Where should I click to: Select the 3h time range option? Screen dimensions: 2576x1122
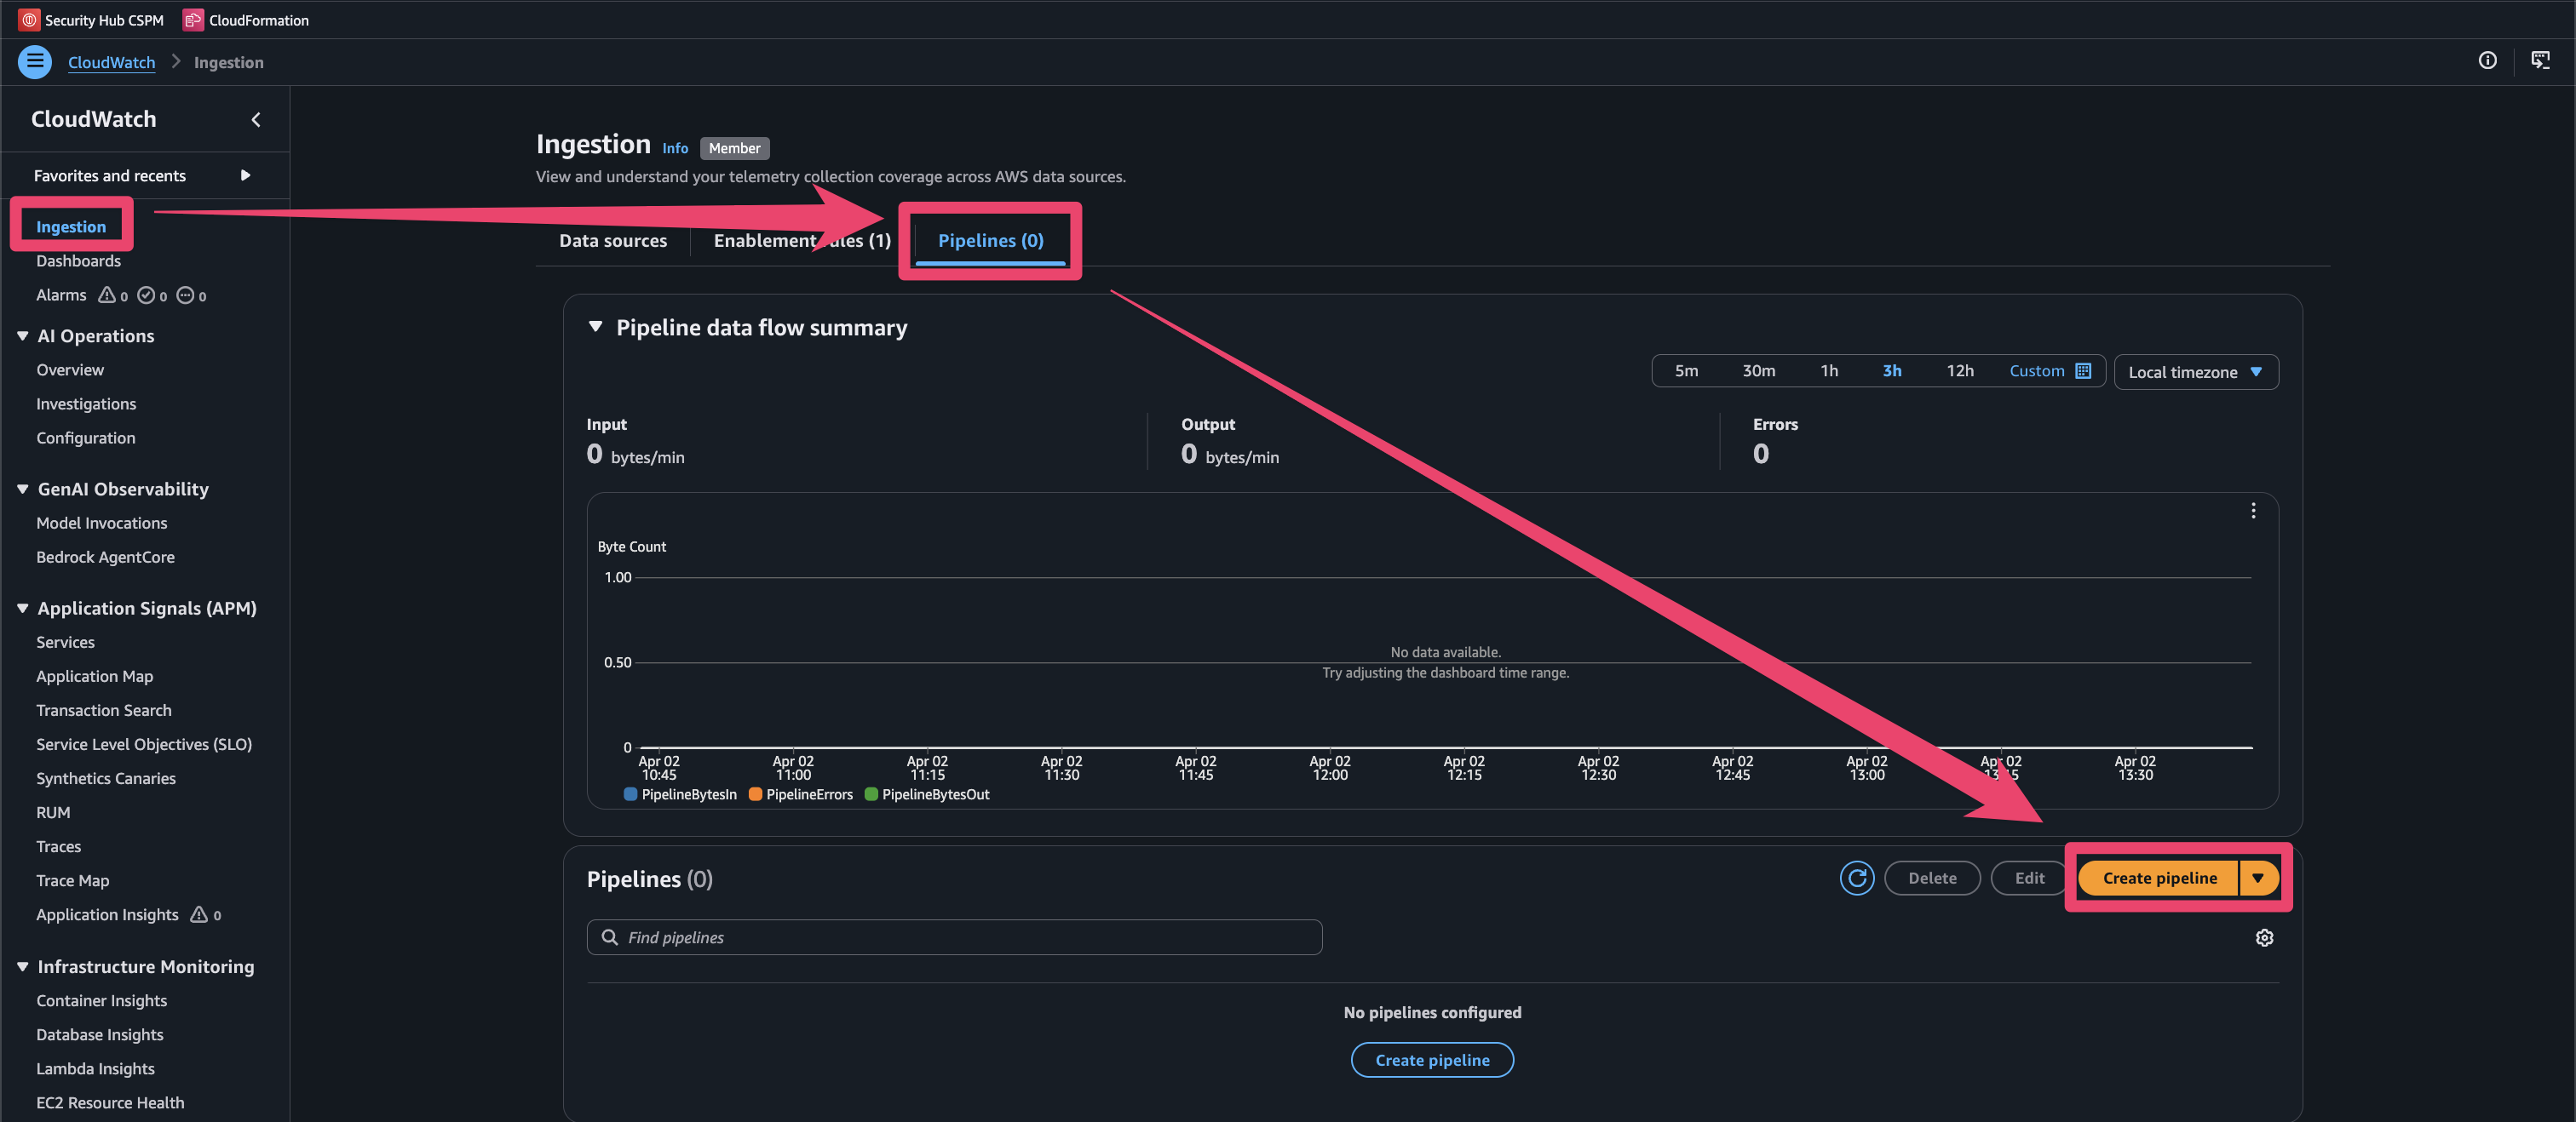(x=1891, y=370)
